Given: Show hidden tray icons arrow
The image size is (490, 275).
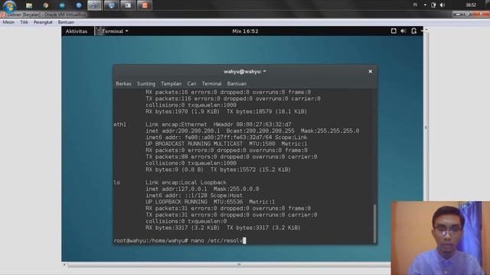Looking at the screenshot, I should click(x=425, y=5).
